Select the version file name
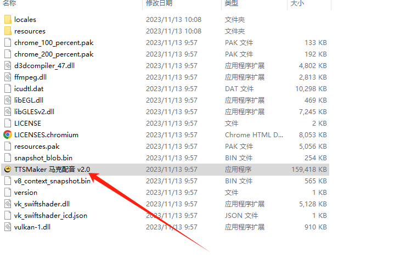This screenshot has width=400, height=275. pos(26,192)
